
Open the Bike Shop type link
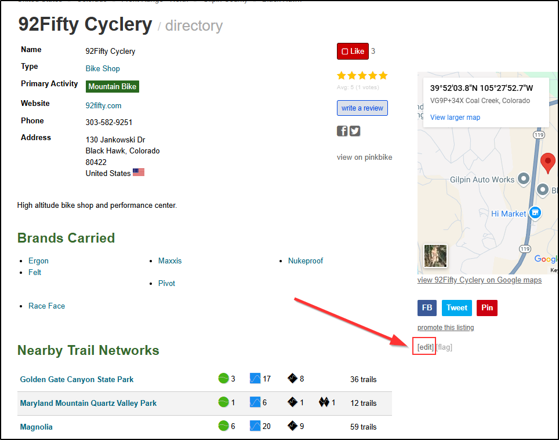103,68
